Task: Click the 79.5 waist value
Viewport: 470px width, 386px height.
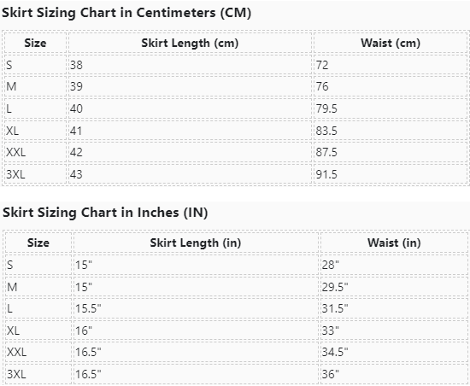Action: click(326, 108)
